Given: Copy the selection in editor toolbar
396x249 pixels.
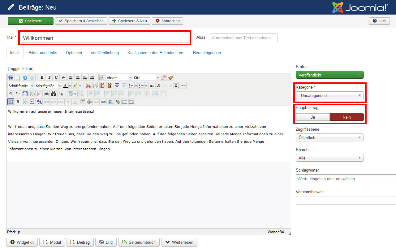Looking at the screenshot, I should (96, 86).
